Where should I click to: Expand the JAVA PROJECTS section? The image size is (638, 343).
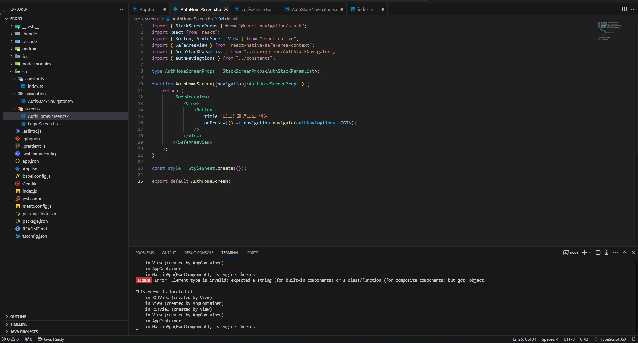[66, 332]
